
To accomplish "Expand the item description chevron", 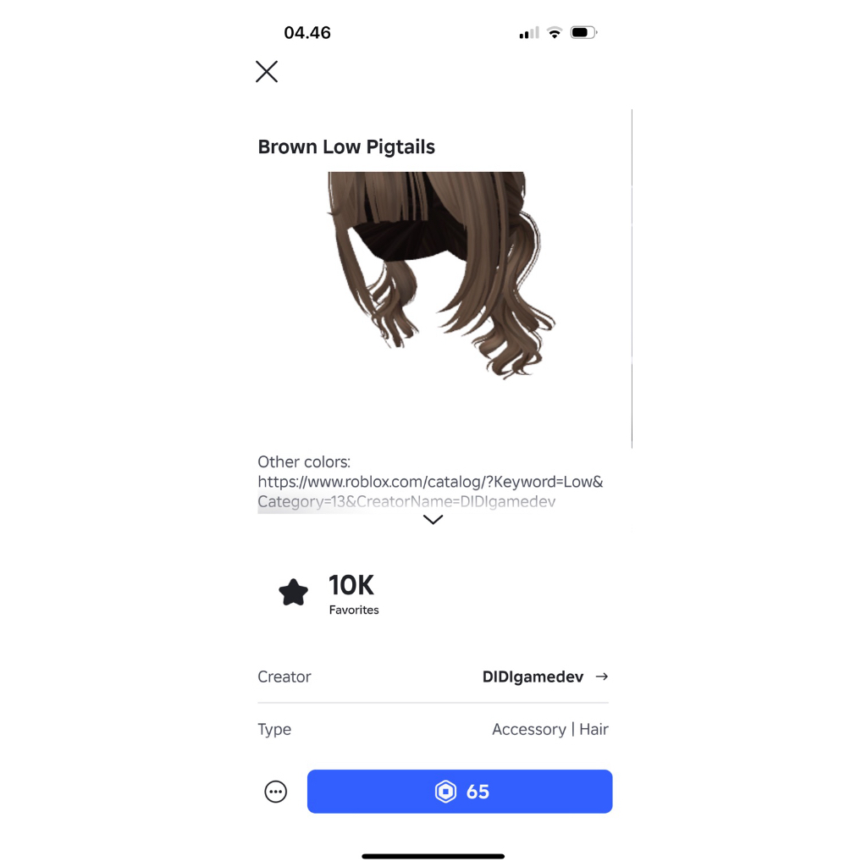I will (x=433, y=519).
